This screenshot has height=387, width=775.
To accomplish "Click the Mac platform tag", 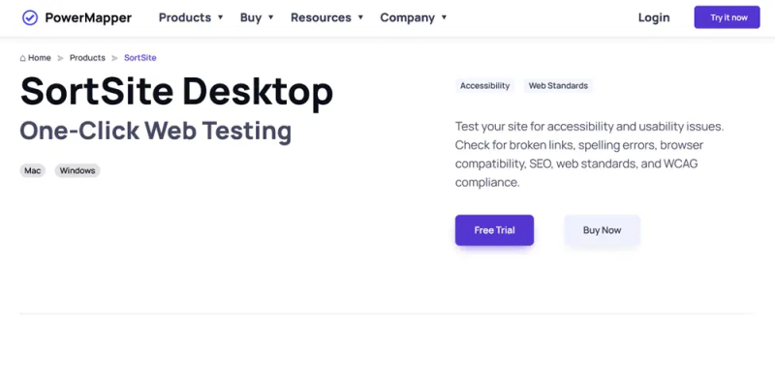I will pyautogui.click(x=33, y=171).
